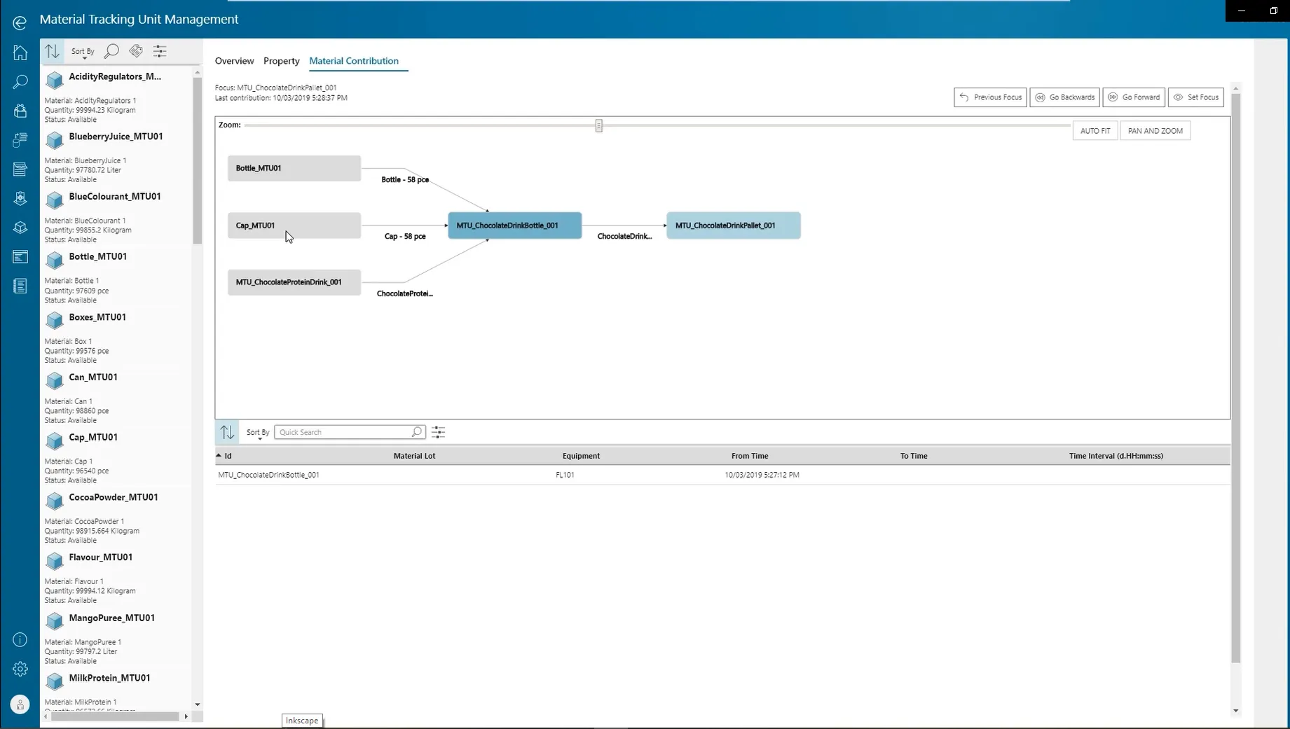Click inside the Quick Search field
The width and height of the screenshot is (1290, 729).
coord(343,432)
